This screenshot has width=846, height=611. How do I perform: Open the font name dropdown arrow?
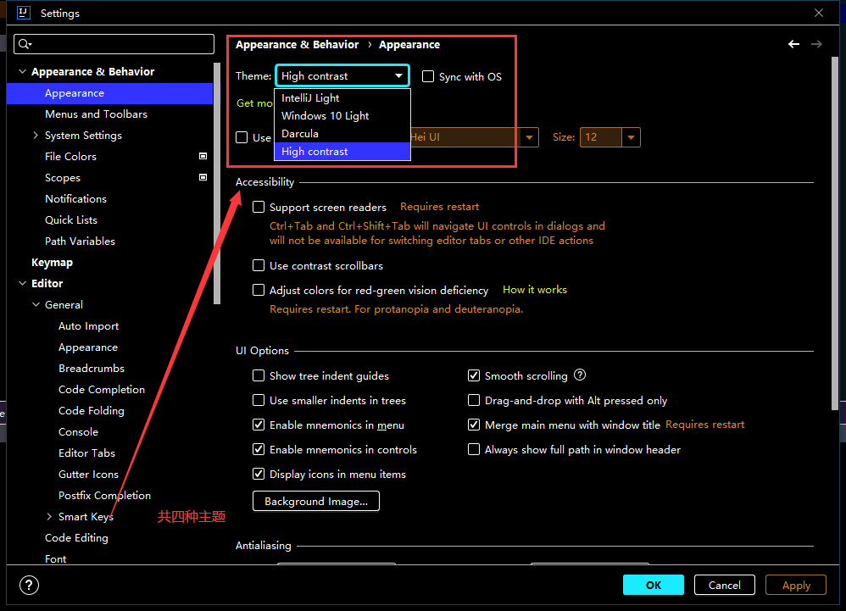[x=529, y=137]
